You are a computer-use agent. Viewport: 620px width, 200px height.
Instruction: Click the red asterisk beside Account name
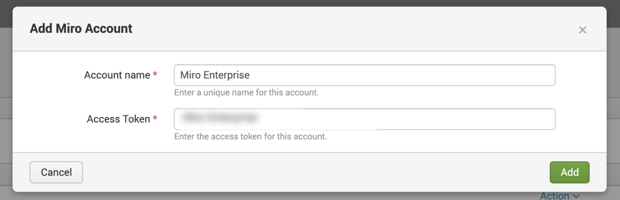tap(155, 75)
